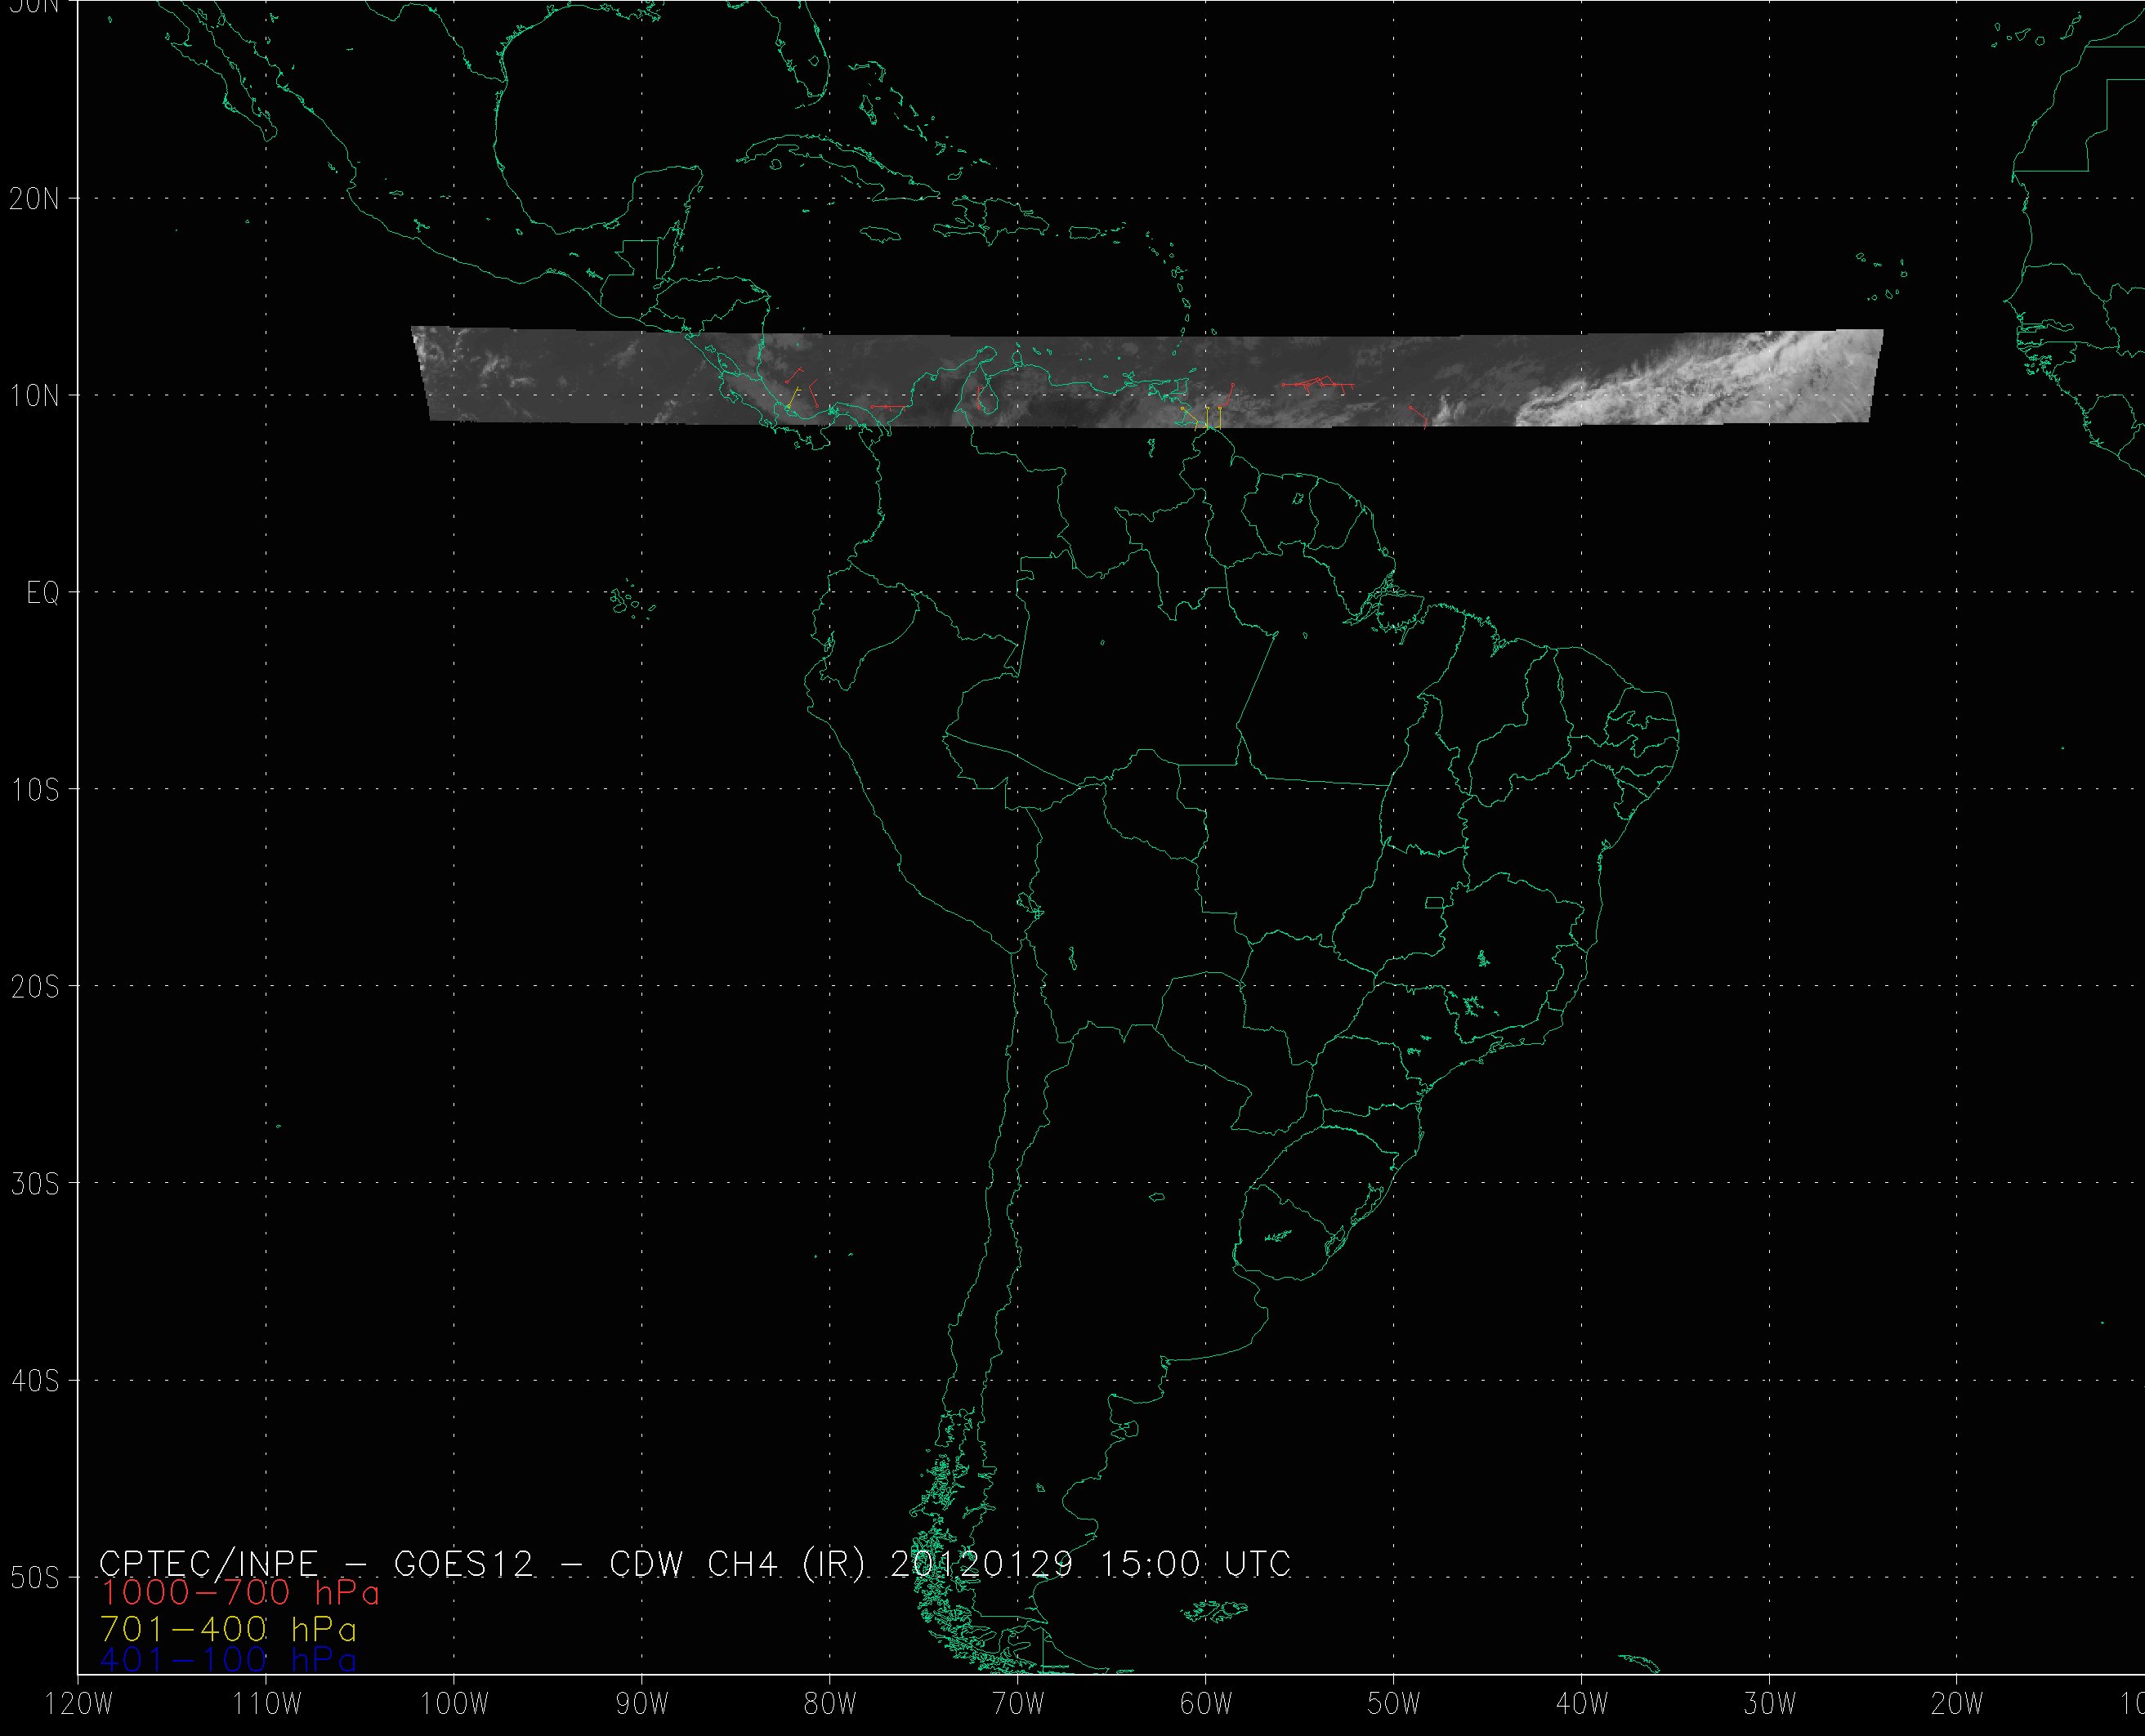The height and width of the screenshot is (1736, 2145).
Task: Click the 10S latitude axis label
Action: click(x=35, y=790)
